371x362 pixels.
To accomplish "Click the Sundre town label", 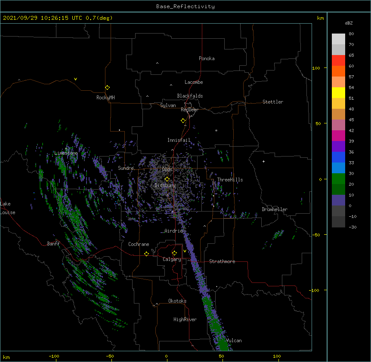I will coord(126,168).
